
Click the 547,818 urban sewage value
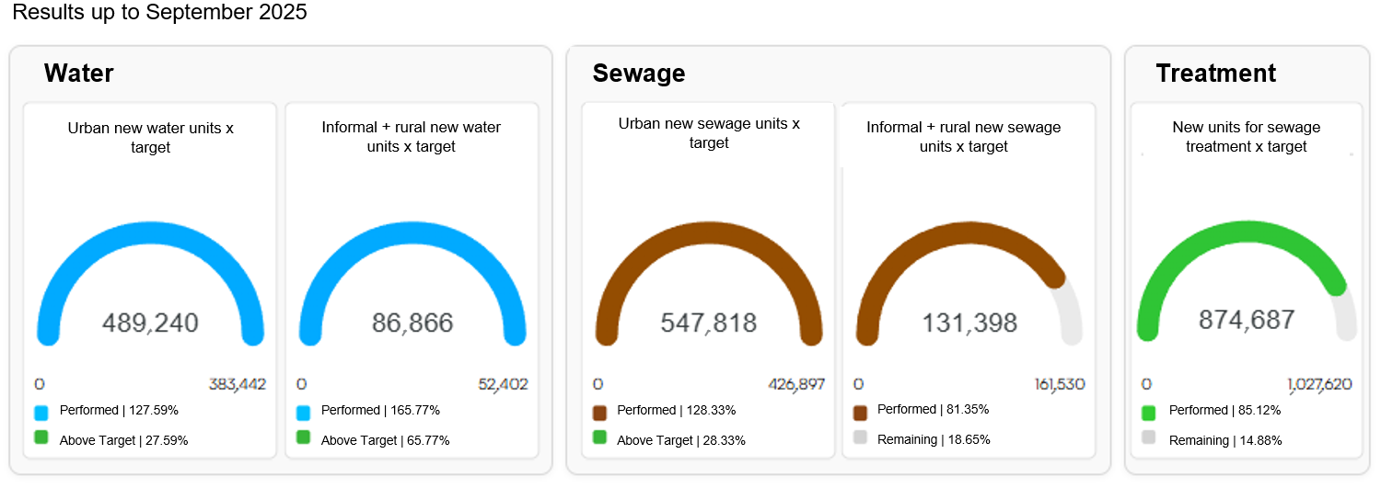(709, 323)
